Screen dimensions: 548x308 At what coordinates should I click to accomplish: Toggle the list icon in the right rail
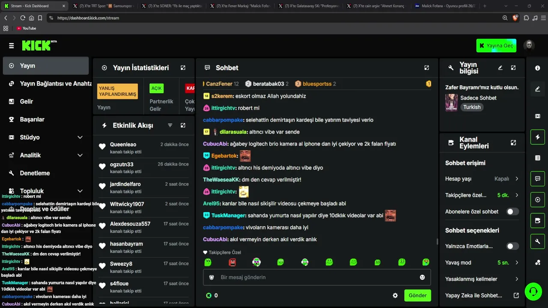click(x=538, y=158)
